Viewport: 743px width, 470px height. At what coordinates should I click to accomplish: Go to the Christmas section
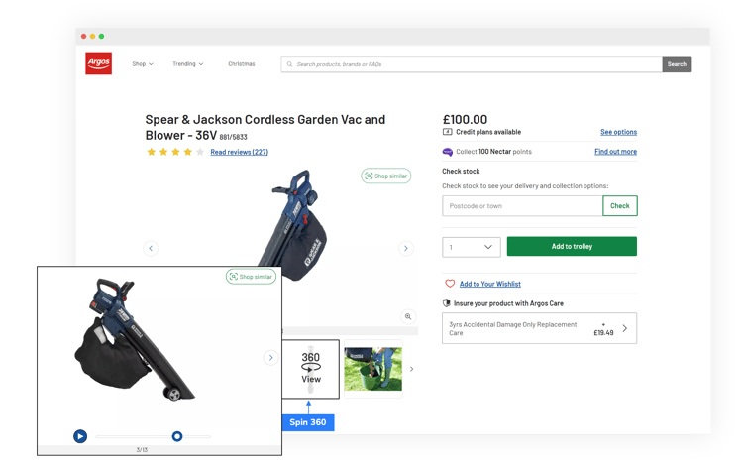coord(241,64)
